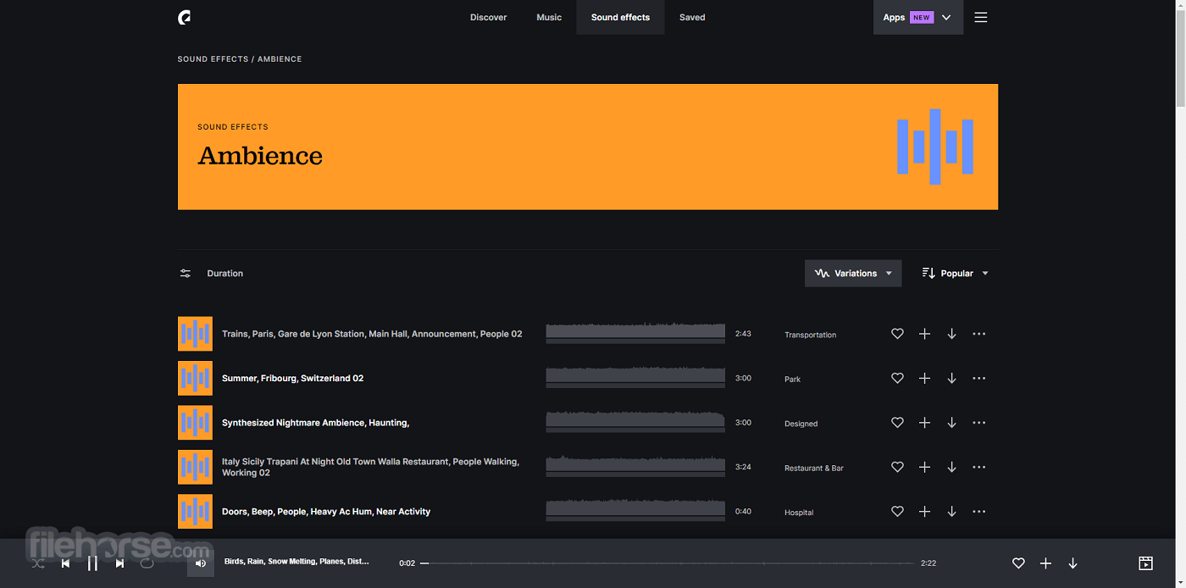The width and height of the screenshot is (1186, 588).
Task: Download Synthesized Nightmare Ambience track
Action: [x=951, y=423]
